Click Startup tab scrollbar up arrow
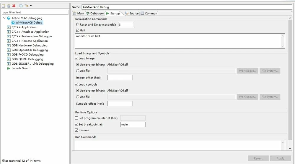 click(290, 18)
